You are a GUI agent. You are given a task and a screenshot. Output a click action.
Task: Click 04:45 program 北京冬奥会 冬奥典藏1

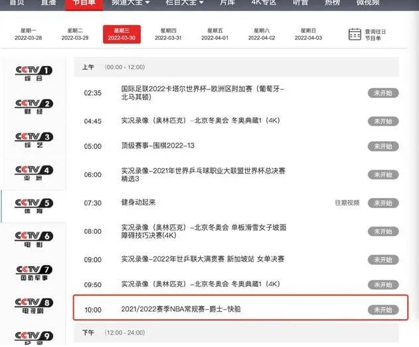(201, 121)
